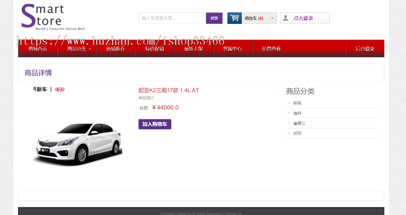This screenshot has height=215, width=406.
Task: Focus the search input field
Action: 172,18
